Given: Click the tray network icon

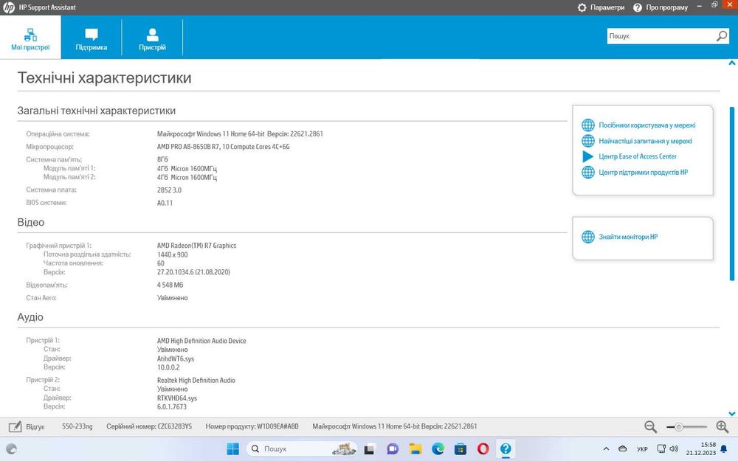Looking at the screenshot, I should point(661,448).
